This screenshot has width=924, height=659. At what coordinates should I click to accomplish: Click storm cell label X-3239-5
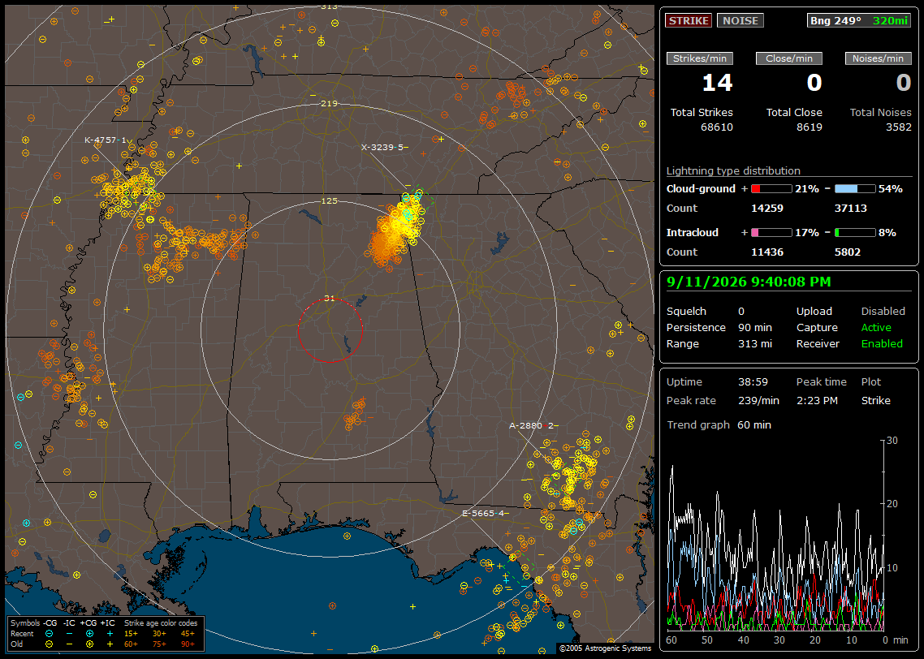382,147
